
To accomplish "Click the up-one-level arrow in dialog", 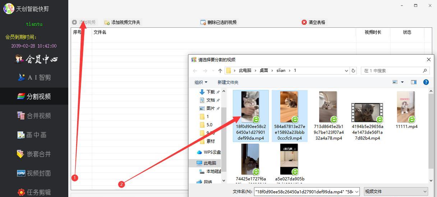I will tap(220, 71).
